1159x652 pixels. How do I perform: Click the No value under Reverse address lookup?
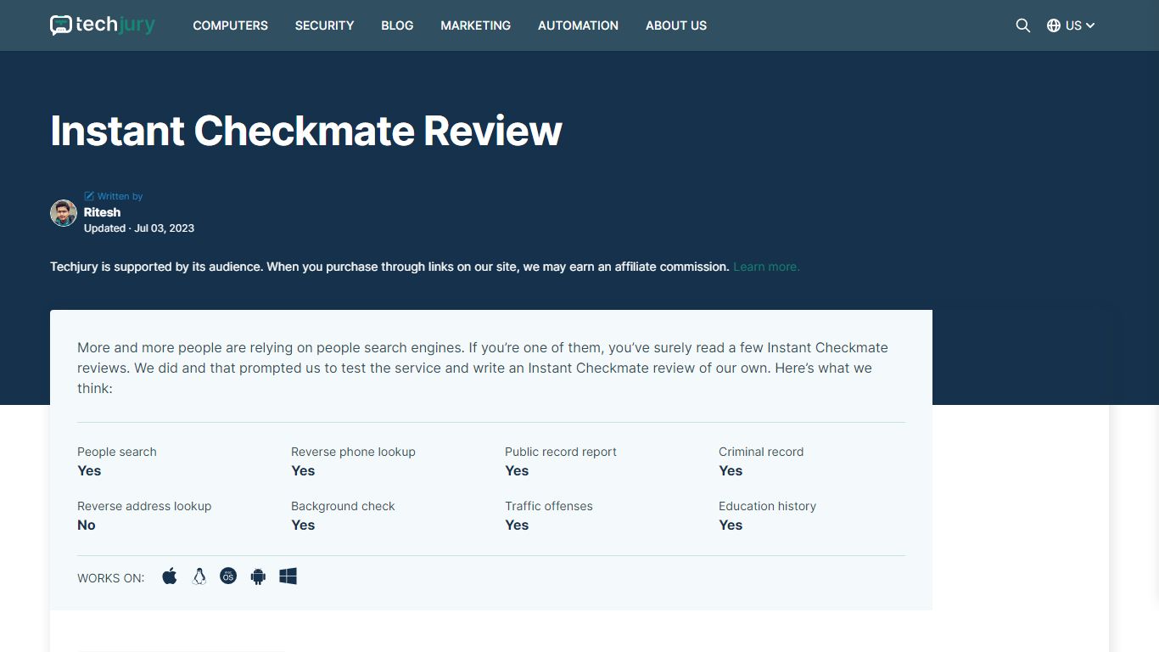pos(87,525)
